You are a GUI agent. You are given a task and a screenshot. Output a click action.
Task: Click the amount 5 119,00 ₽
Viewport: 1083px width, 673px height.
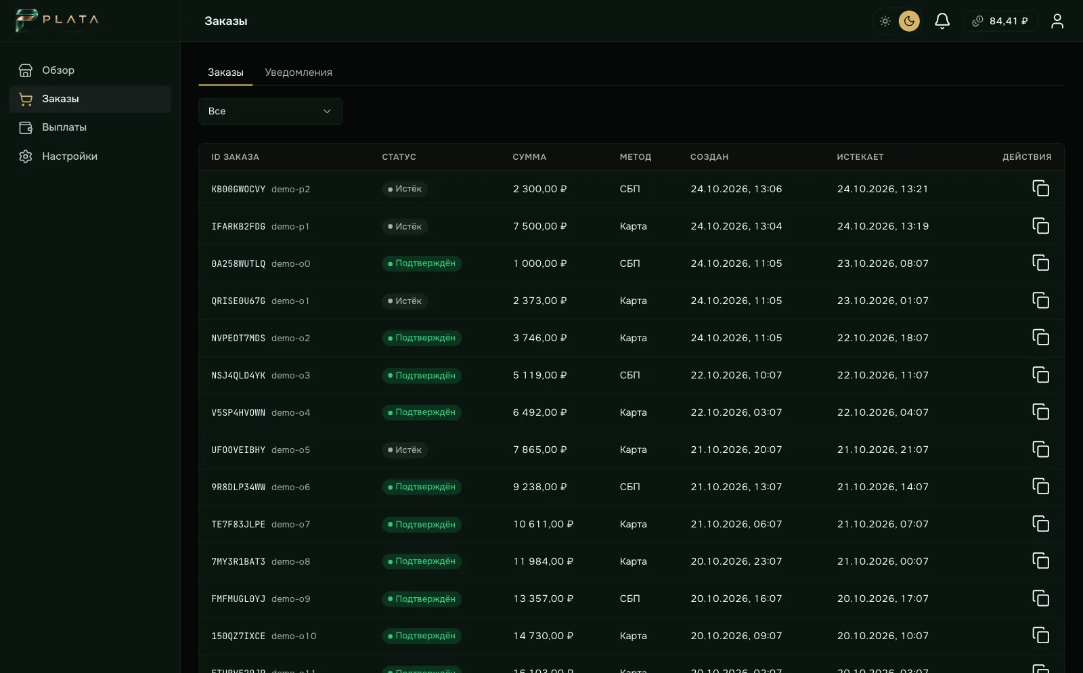click(x=540, y=375)
